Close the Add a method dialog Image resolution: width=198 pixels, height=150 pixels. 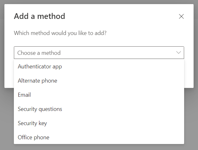point(181,16)
